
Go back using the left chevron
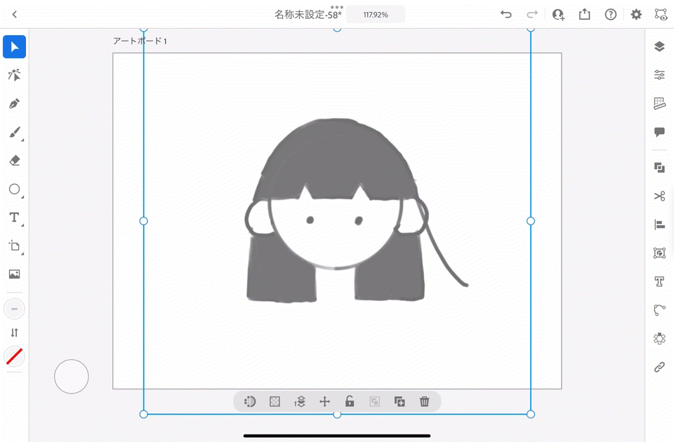click(15, 15)
